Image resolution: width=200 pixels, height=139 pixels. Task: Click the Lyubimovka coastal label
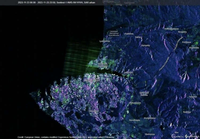pos(104,41)
